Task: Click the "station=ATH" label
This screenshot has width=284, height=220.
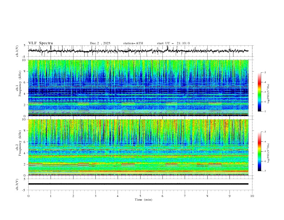Action: 133,43
